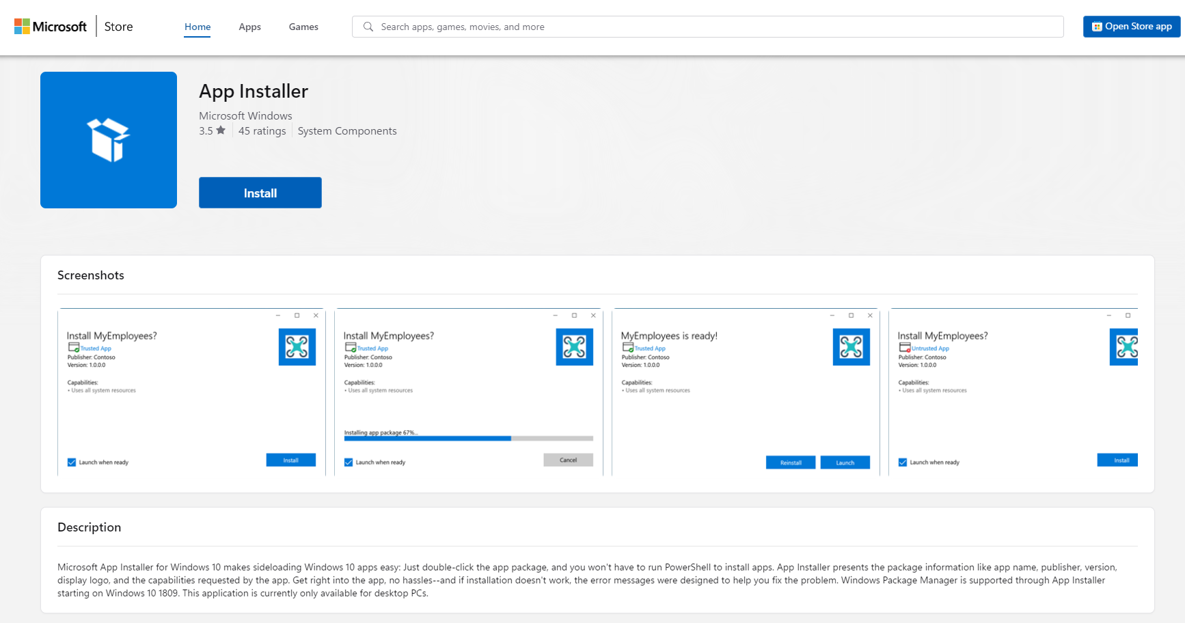Click the App Installer box icon
The height and width of the screenshot is (623, 1185).
109,140
